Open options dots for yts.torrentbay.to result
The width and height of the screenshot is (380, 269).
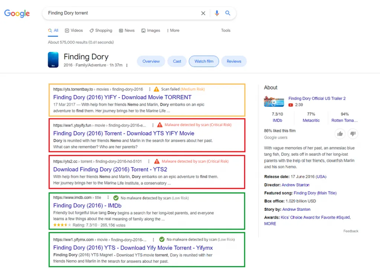pos(150,89)
